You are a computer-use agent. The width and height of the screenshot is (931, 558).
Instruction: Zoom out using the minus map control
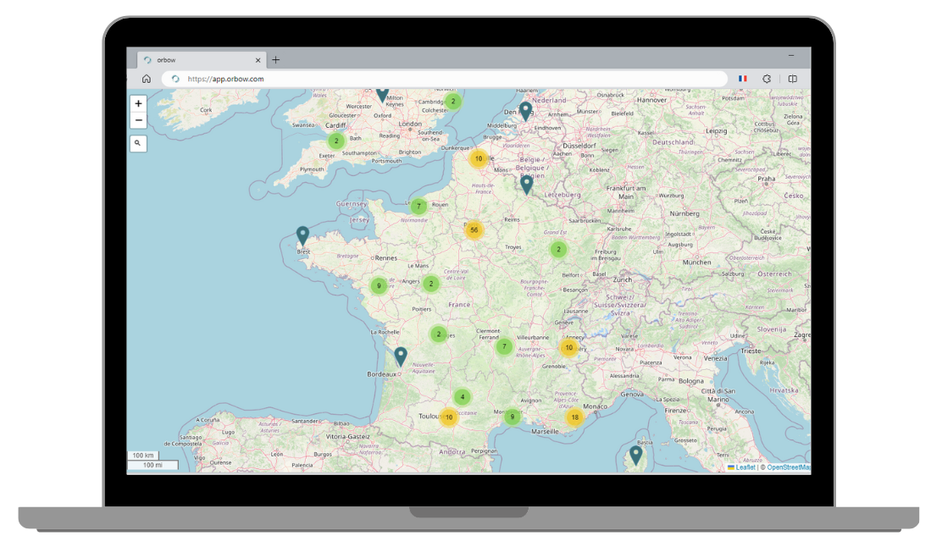(138, 119)
